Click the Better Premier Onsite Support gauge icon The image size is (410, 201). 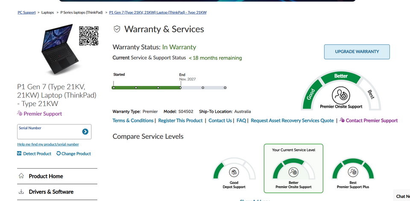tap(293, 172)
